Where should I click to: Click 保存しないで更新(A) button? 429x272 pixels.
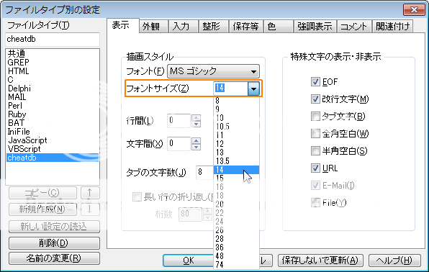pyautogui.click(x=320, y=260)
